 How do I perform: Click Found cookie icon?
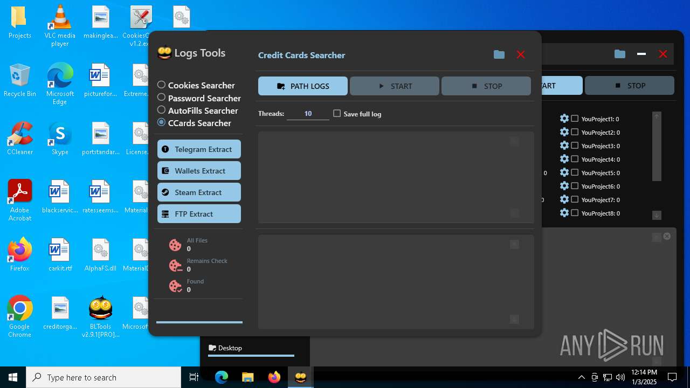tap(175, 286)
